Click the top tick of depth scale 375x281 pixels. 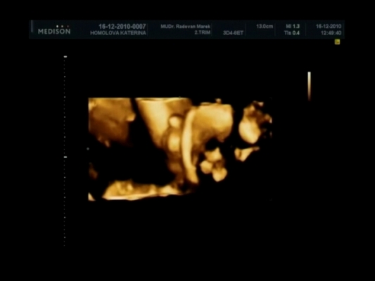(65, 57)
